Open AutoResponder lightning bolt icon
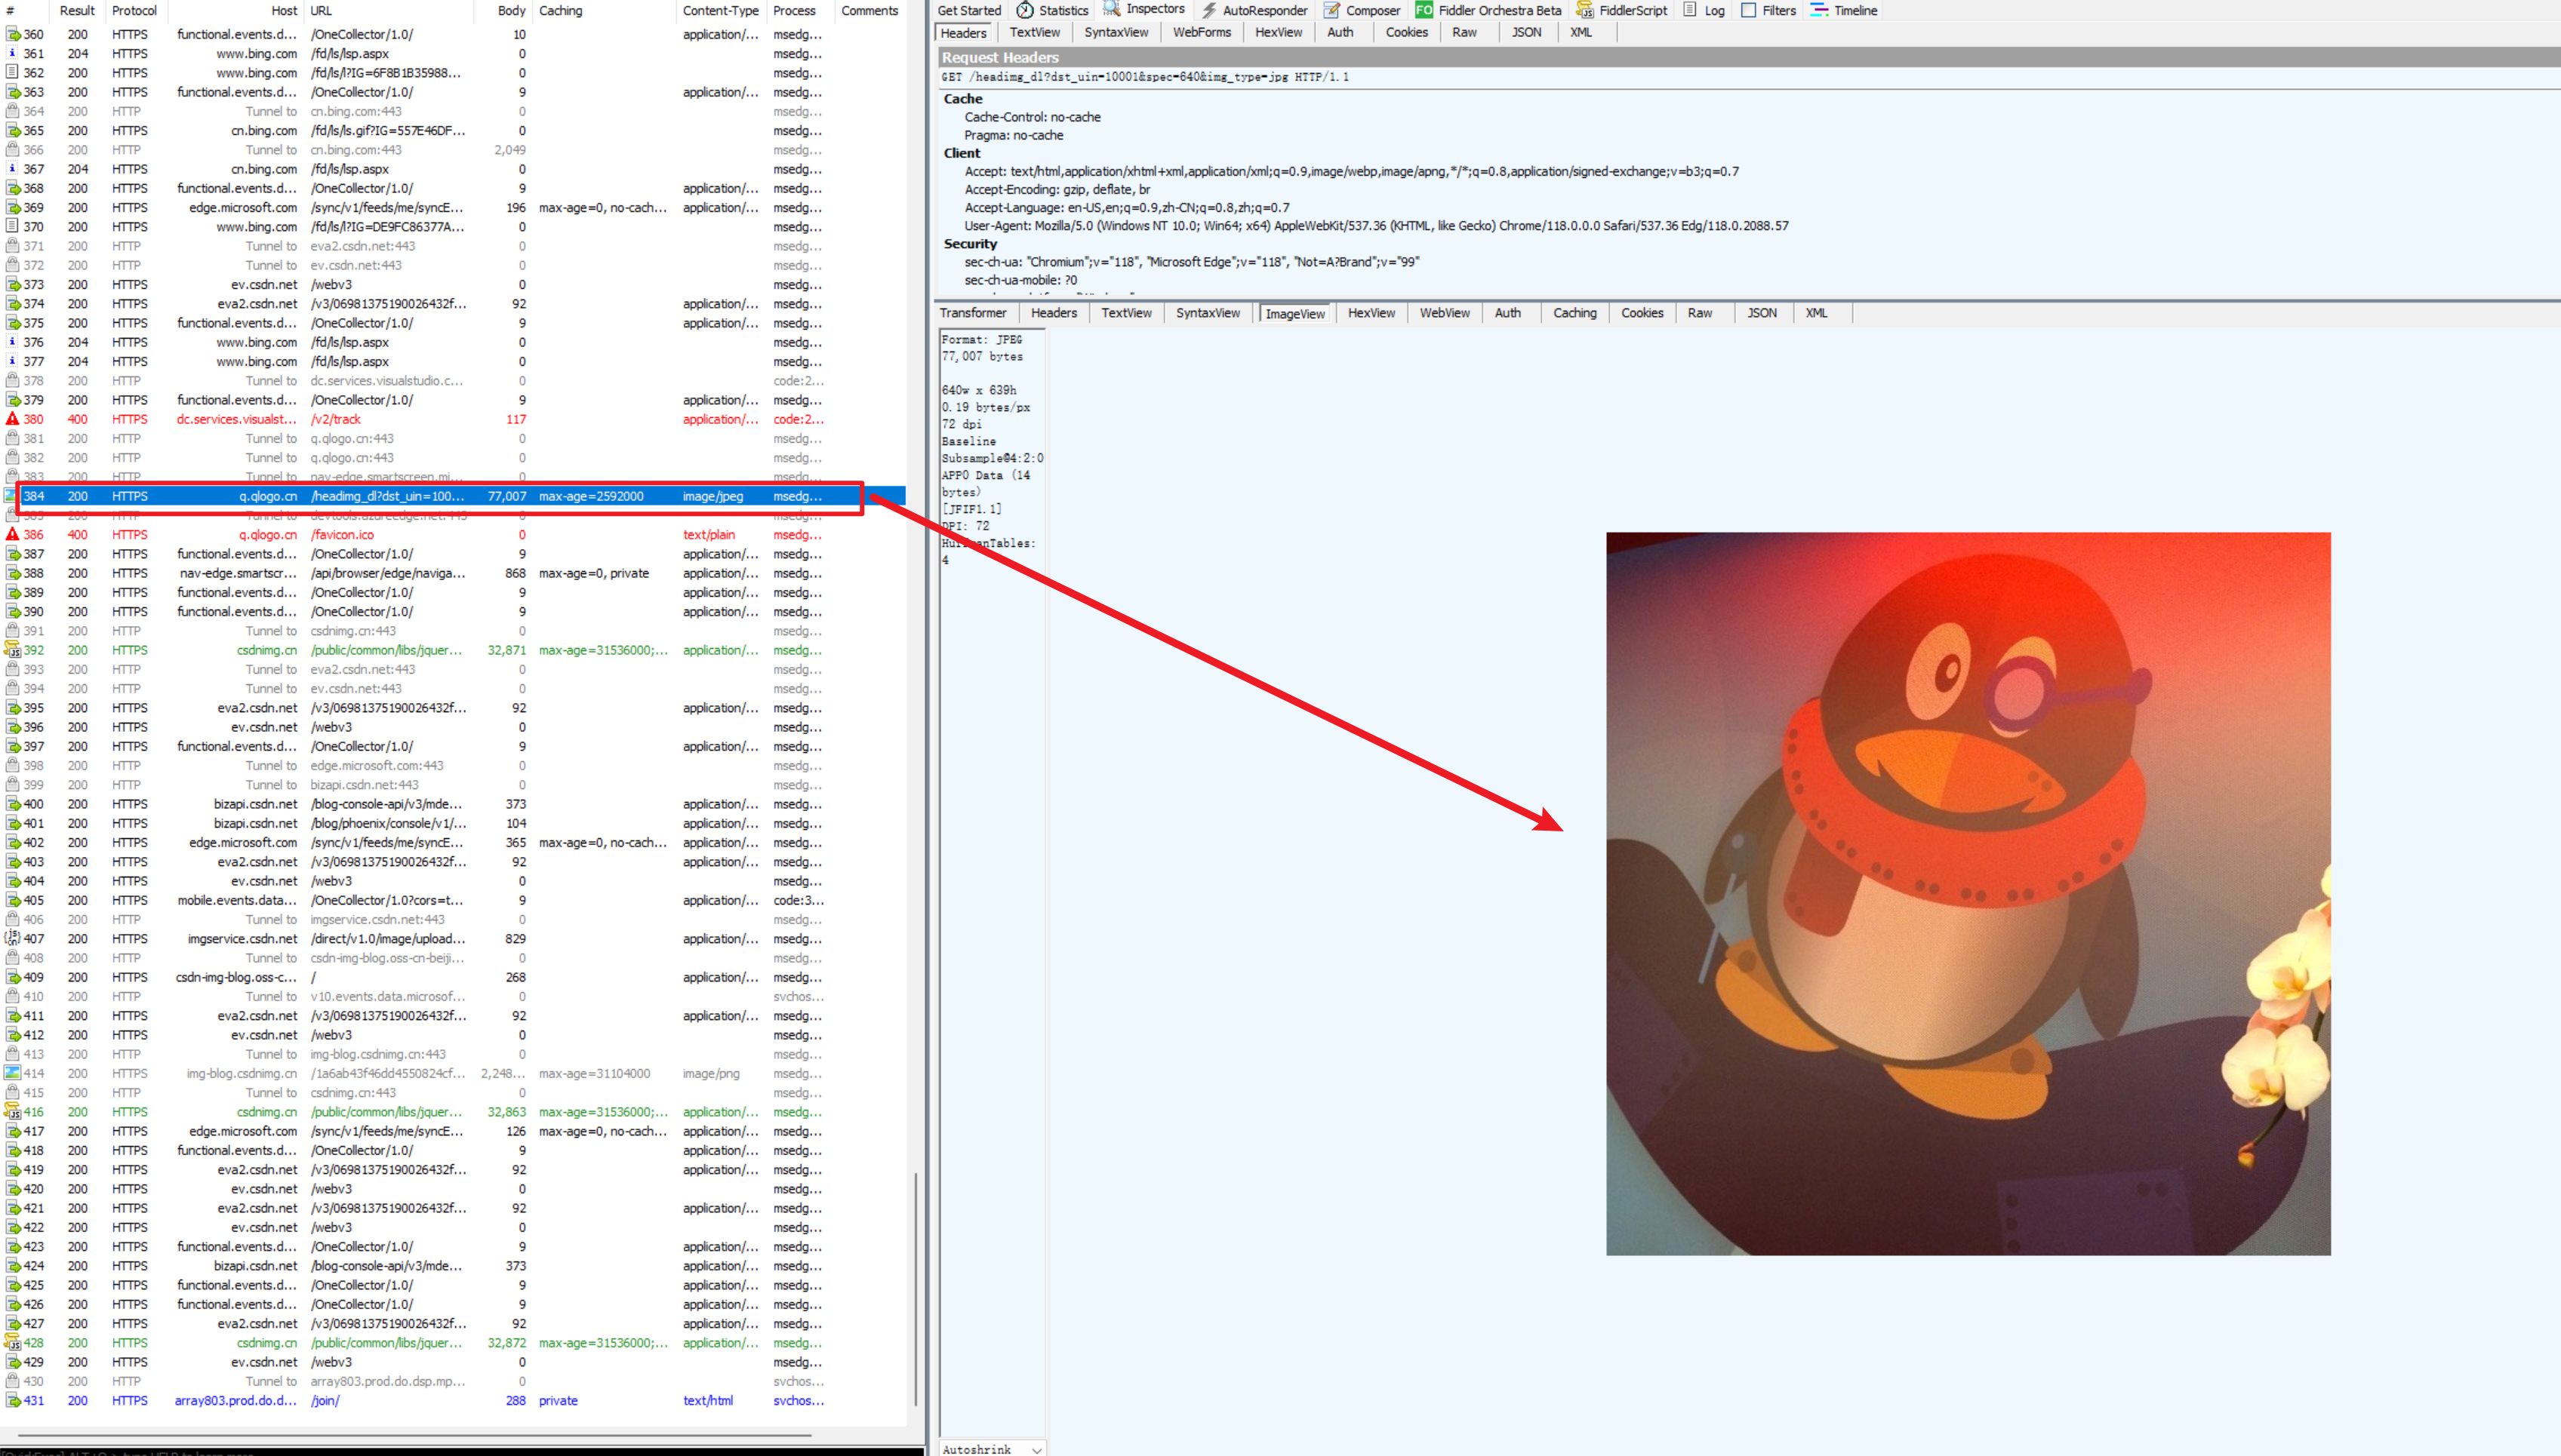The width and height of the screenshot is (2561, 1456). point(1208,10)
